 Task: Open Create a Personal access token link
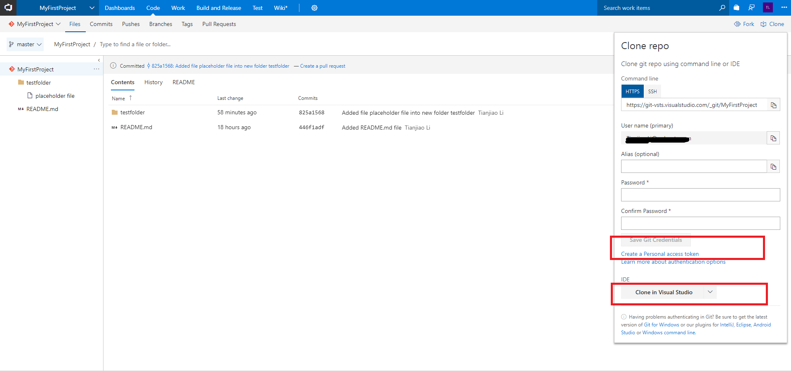pos(660,254)
